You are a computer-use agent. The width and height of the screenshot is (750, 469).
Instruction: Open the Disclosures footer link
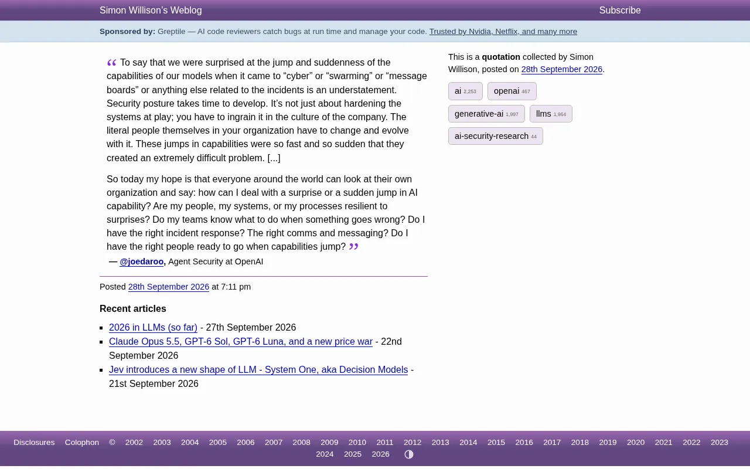34,443
